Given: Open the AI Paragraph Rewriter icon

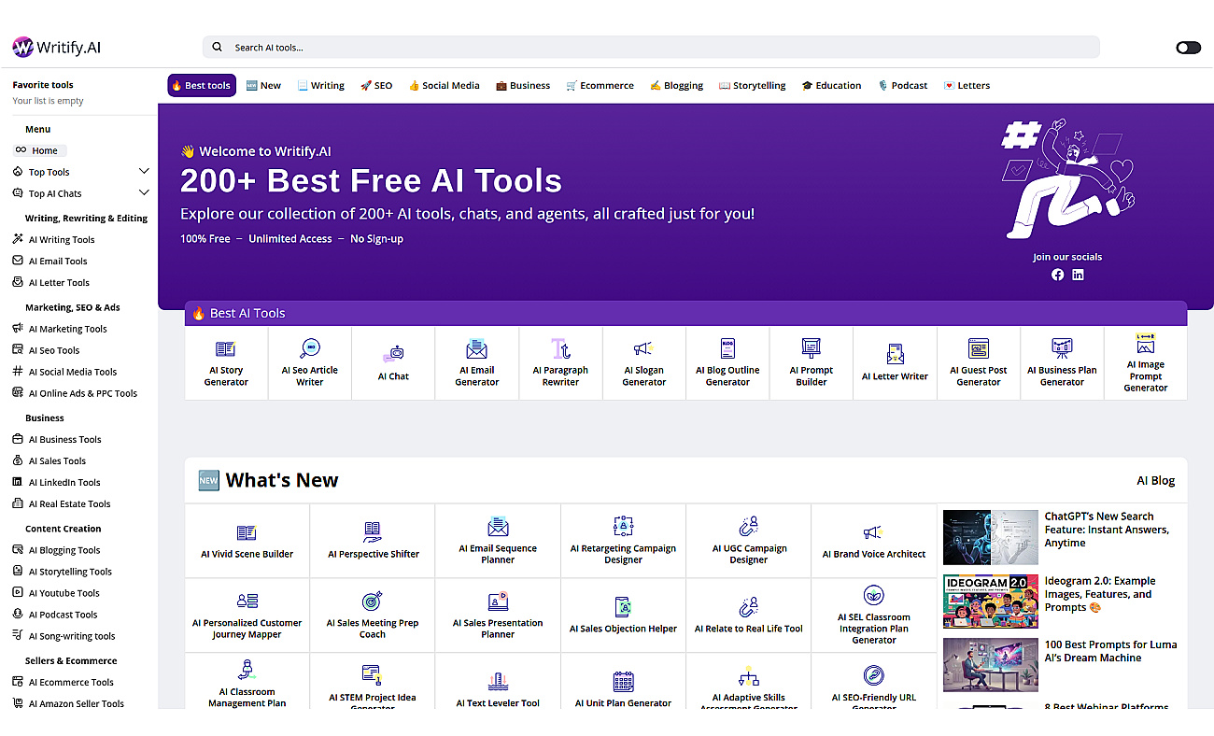Looking at the screenshot, I should point(560,349).
